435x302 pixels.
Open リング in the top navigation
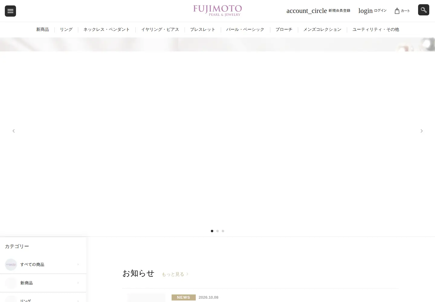tap(66, 30)
